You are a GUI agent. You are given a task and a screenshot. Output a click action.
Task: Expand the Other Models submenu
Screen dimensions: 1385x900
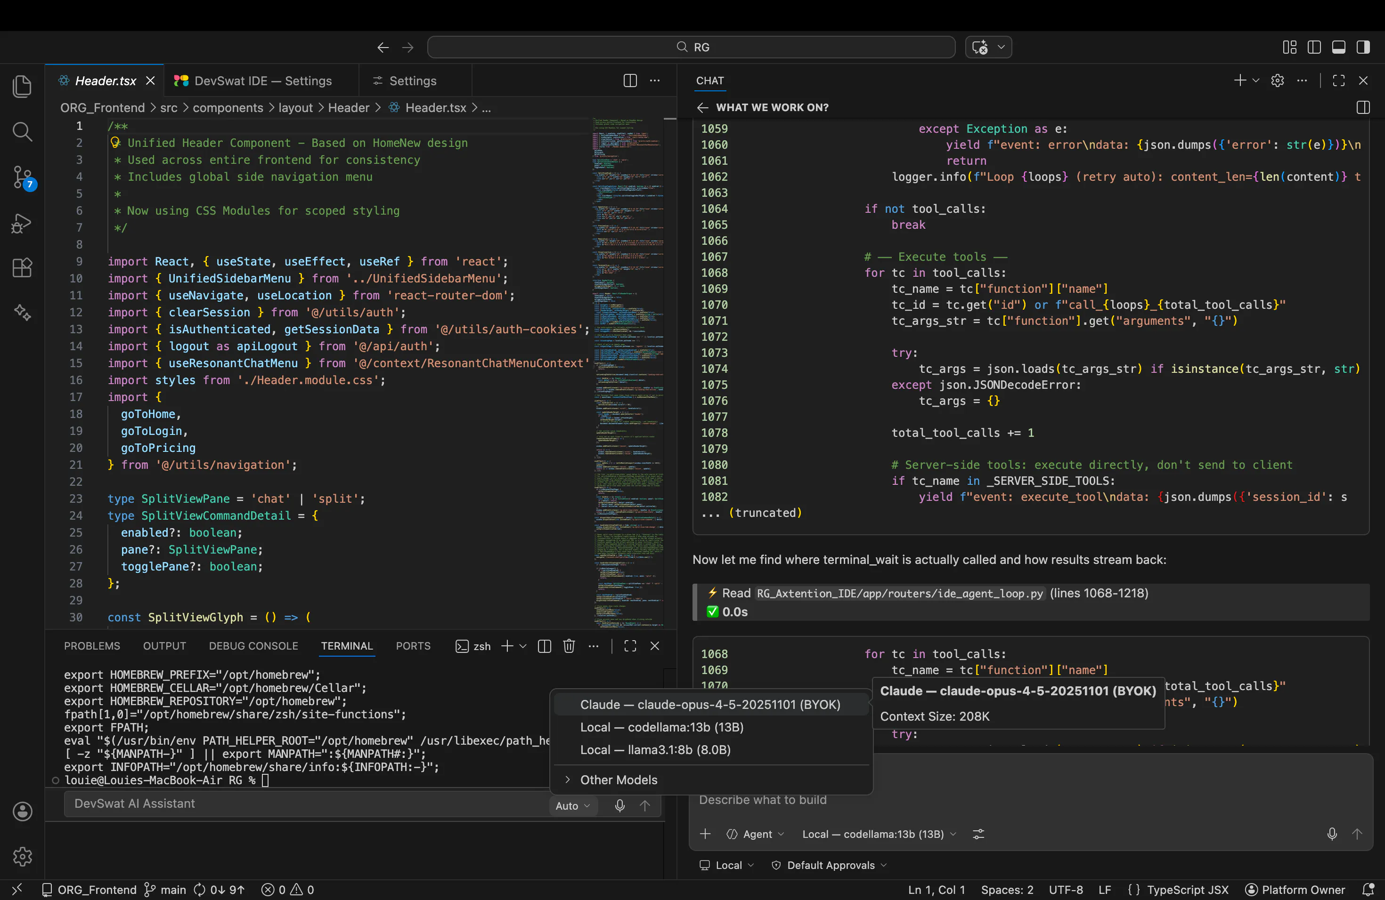pyautogui.click(x=710, y=779)
